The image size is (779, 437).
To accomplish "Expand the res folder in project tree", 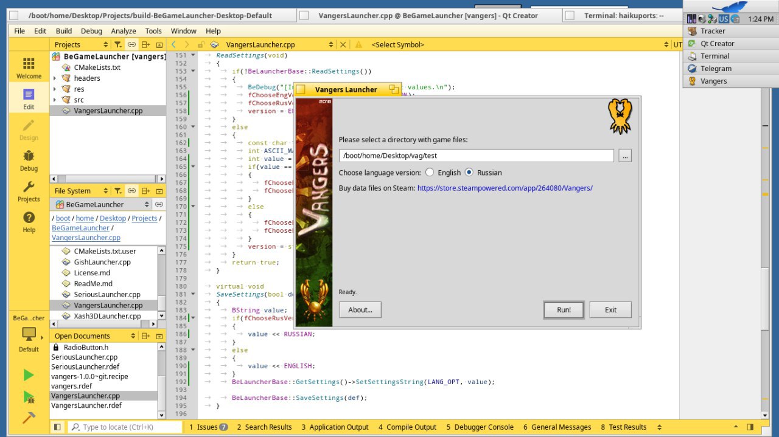I will [55, 89].
